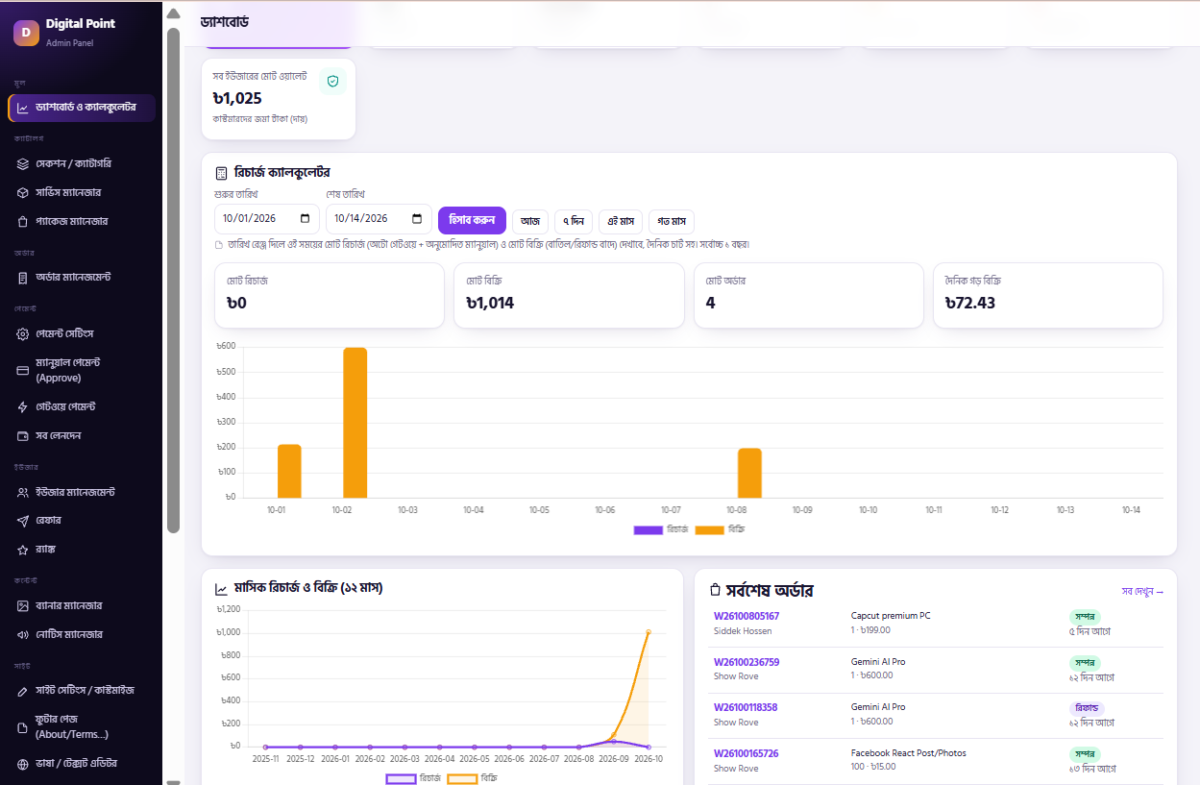Click the রিফান্ড status badge
The image size is (1200, 785).
coord(1087,708)
